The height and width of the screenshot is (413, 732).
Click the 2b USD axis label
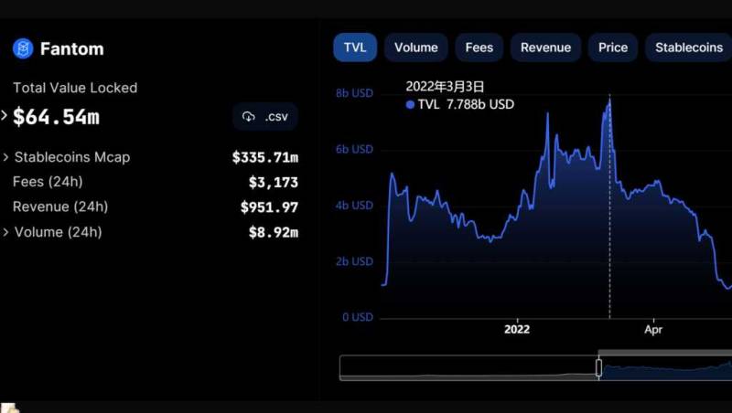[354, 261]
